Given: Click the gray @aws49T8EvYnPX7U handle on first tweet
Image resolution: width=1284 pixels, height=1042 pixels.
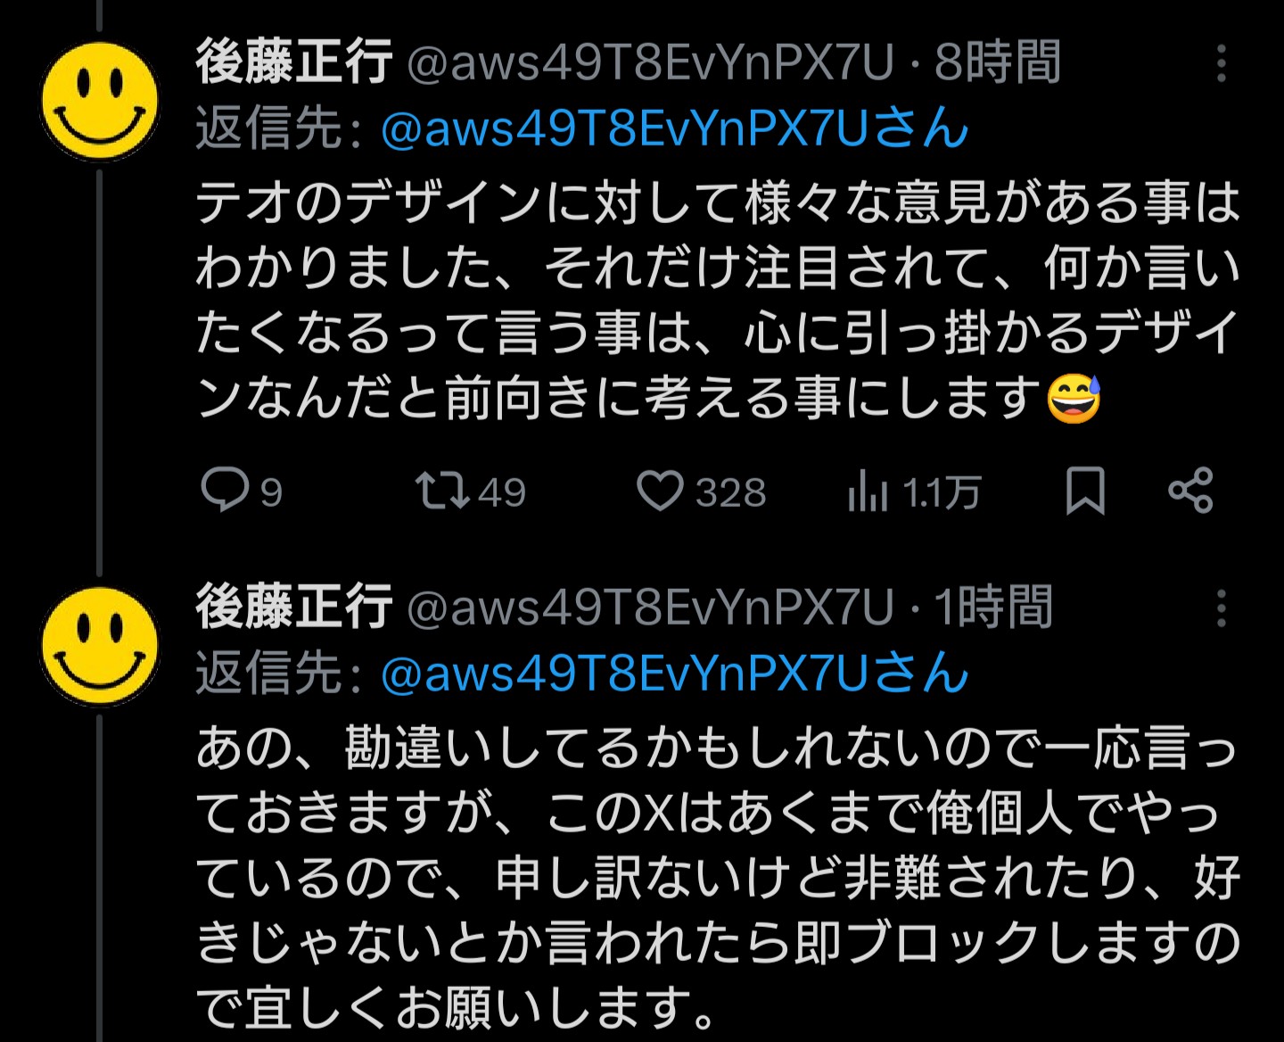Looking at the screenshot, I should [651, 63].
